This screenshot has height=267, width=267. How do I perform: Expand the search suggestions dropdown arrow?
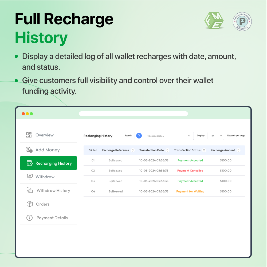[x=189, y=136]
